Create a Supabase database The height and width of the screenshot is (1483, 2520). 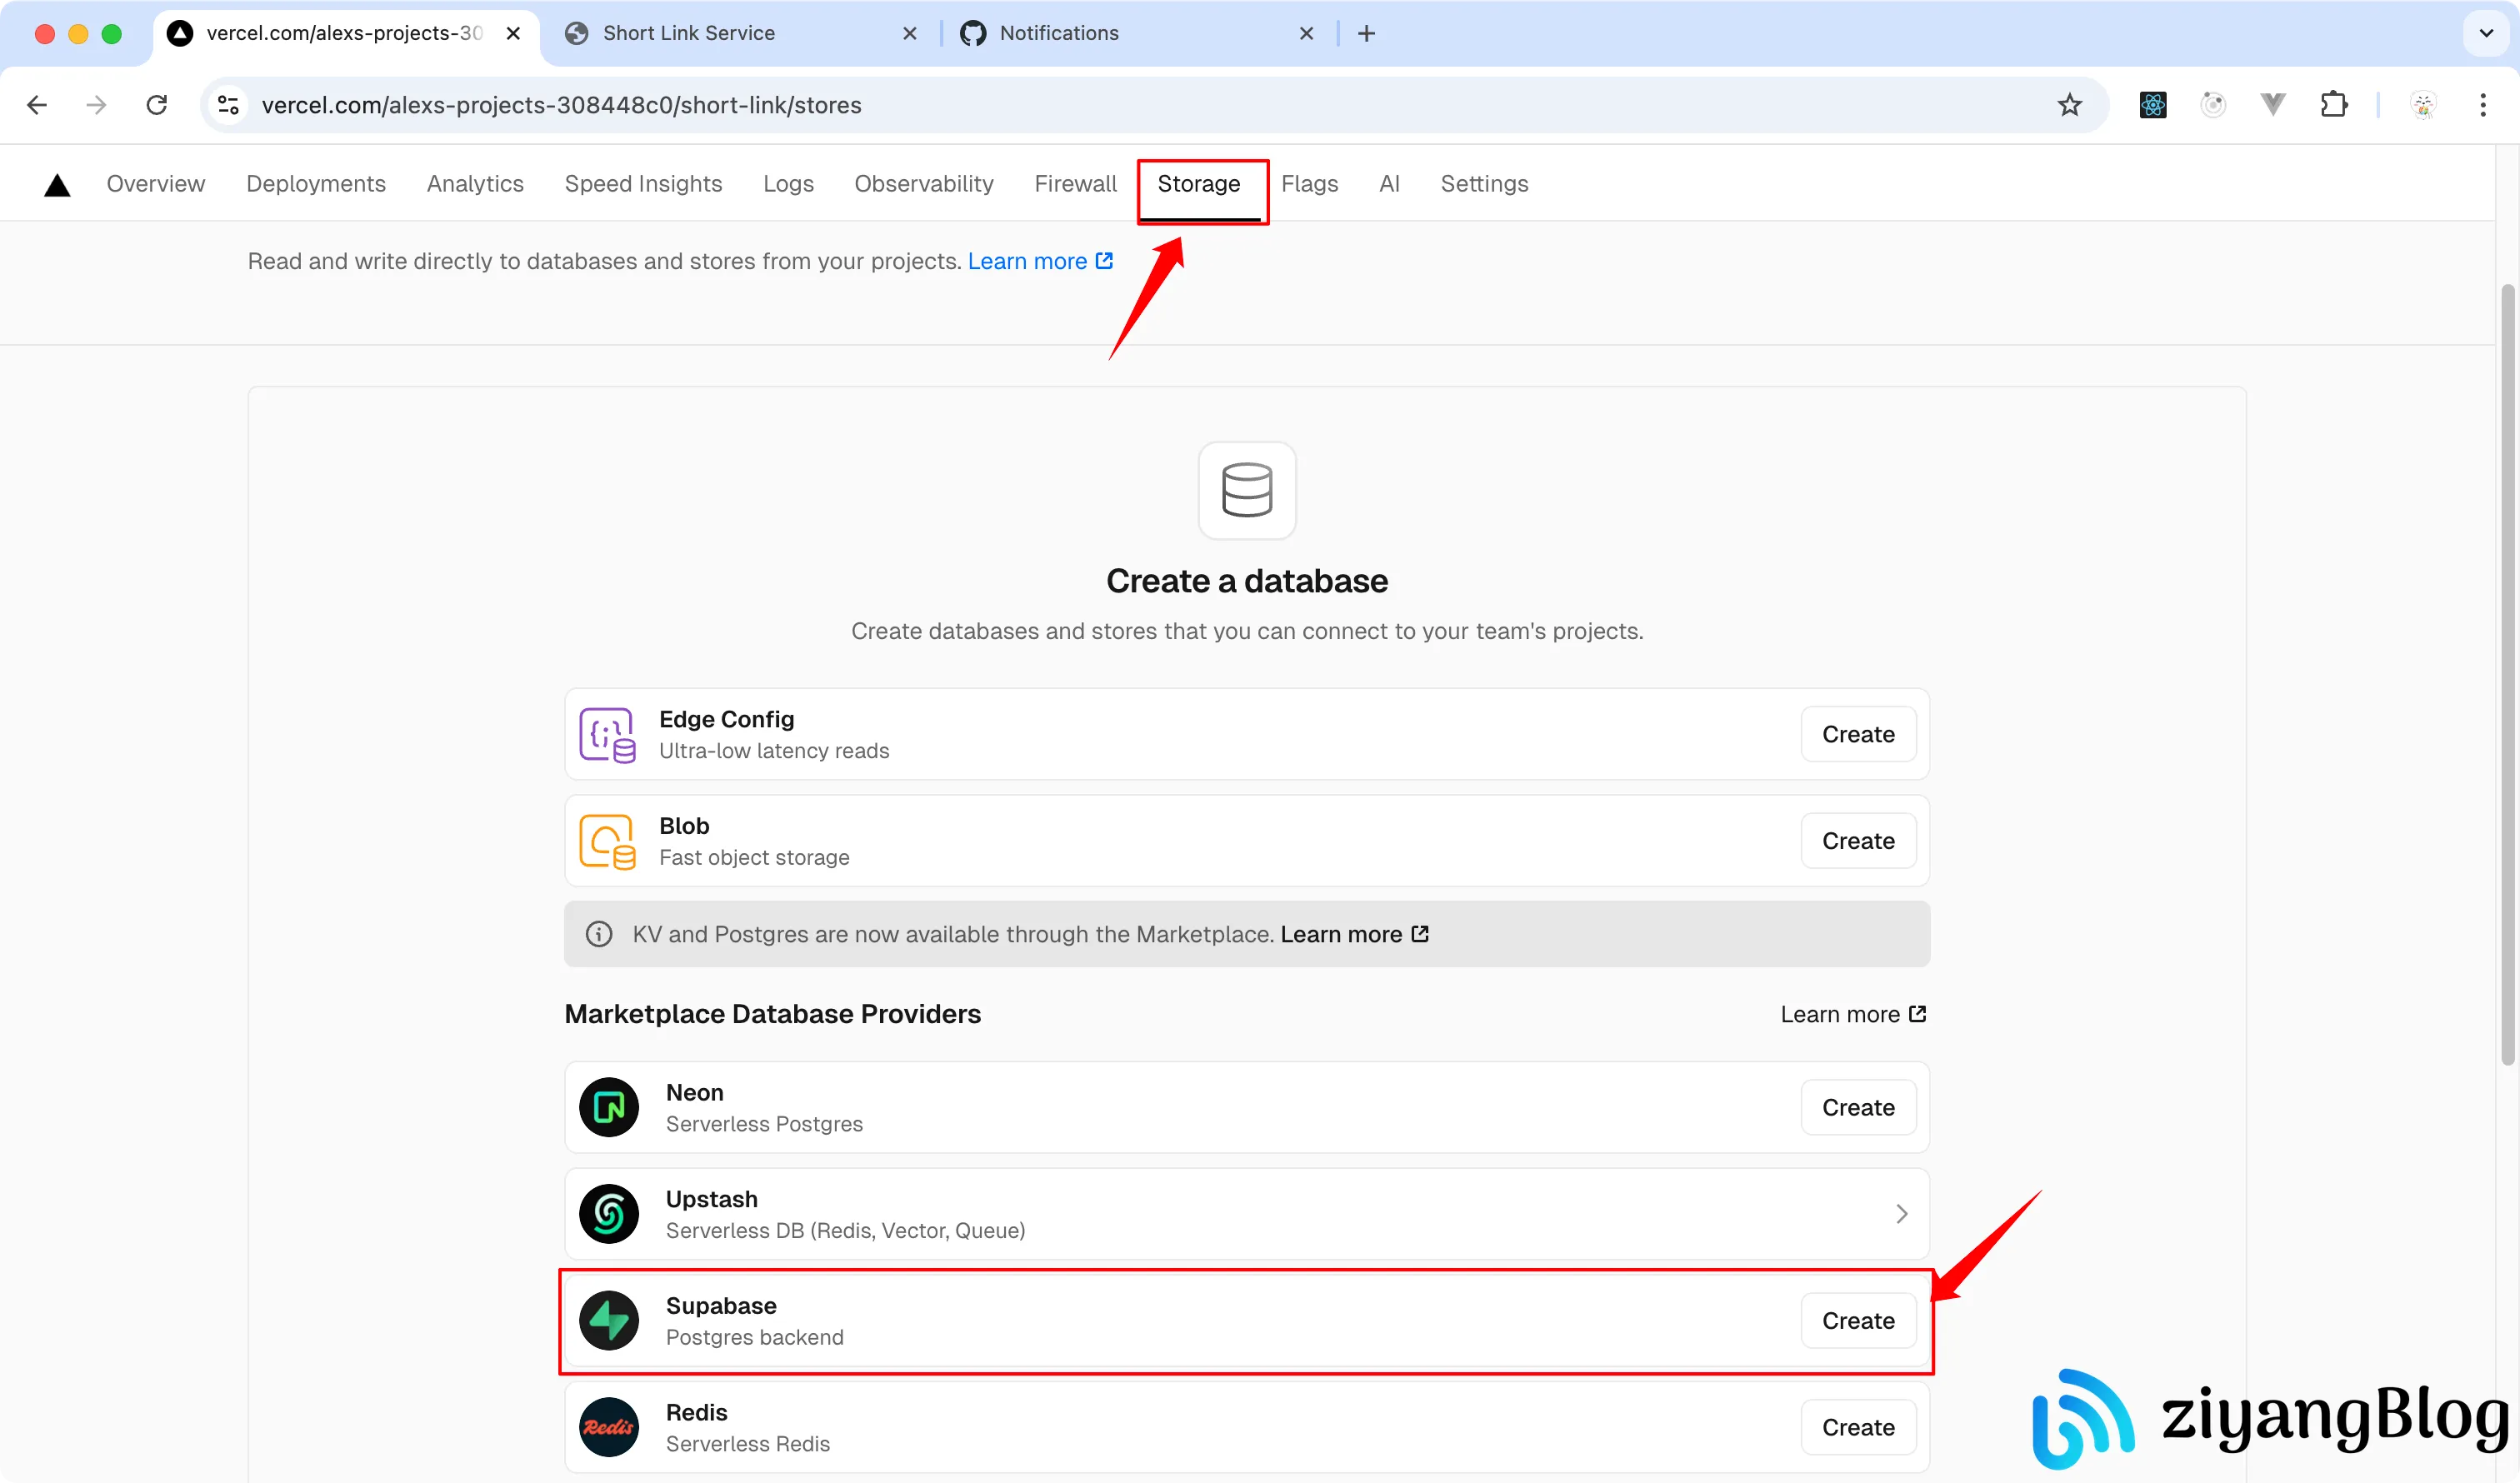click(x=1858, y=1321)
